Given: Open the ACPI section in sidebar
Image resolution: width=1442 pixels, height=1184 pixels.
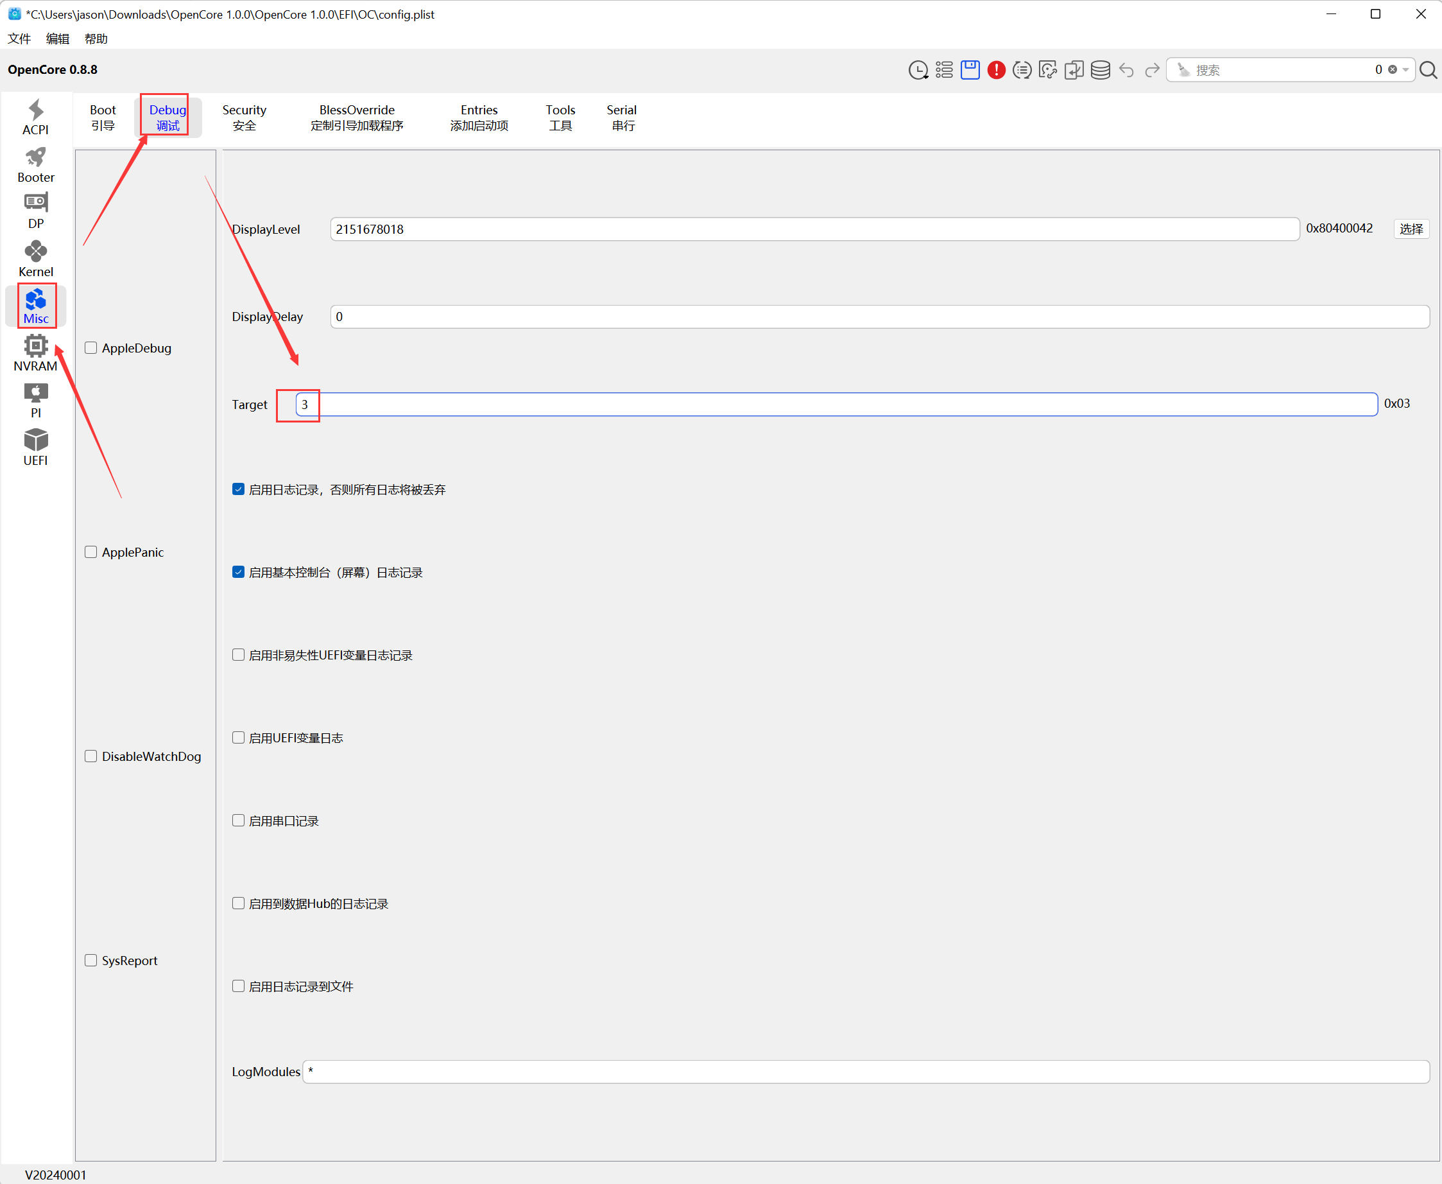Looking at the screenshot, I should tap(35, 118).
